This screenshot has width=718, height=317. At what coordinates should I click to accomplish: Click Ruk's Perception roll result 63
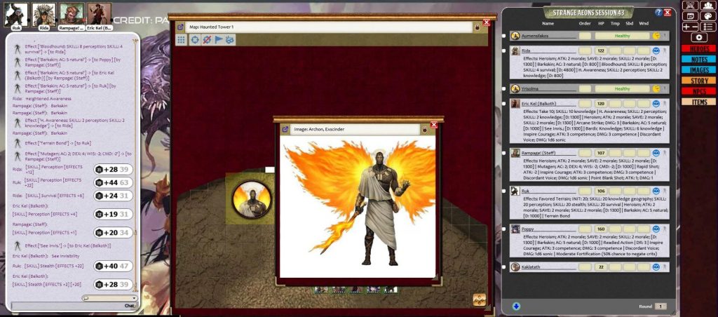click(x=124, y=183)
